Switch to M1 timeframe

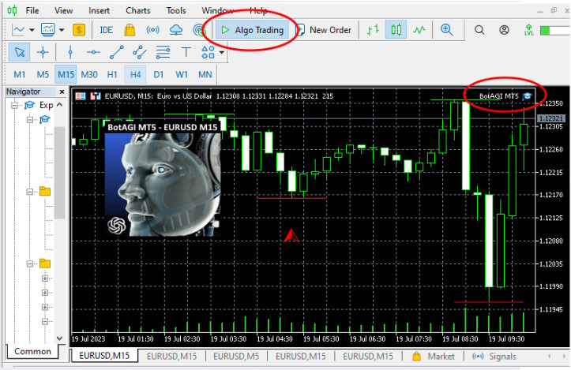tap(20, 75)
